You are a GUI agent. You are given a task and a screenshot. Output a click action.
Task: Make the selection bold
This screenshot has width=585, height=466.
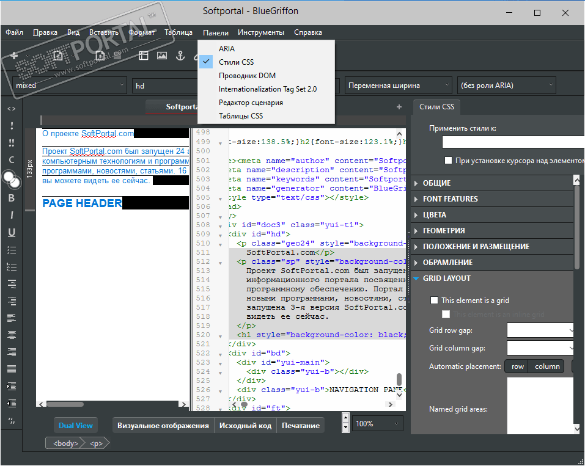click(x=12, y=198)
